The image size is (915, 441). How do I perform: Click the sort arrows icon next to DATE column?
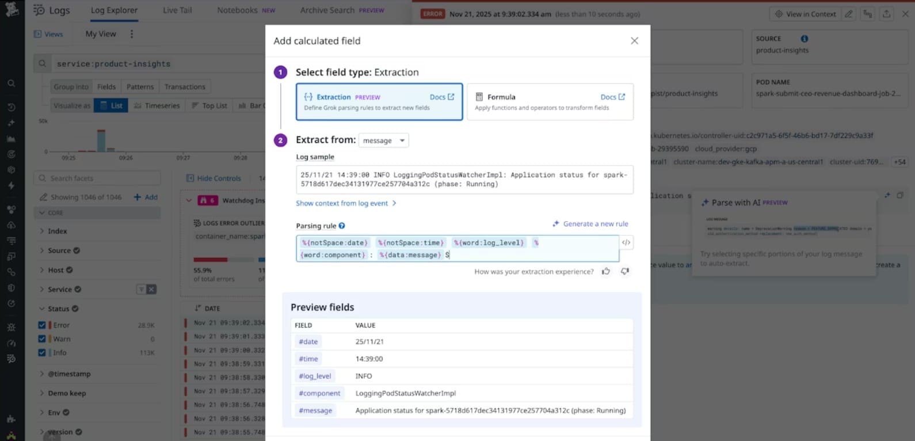tap(197, 308)
